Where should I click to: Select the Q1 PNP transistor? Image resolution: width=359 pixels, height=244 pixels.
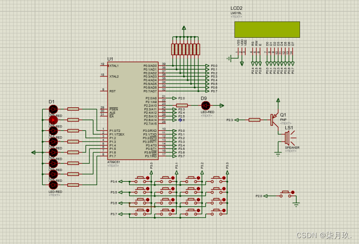click(275, 120)
